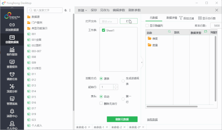
Task: Click the 起始行 number field
Action: pyautogui.click(x=106, y=87)
